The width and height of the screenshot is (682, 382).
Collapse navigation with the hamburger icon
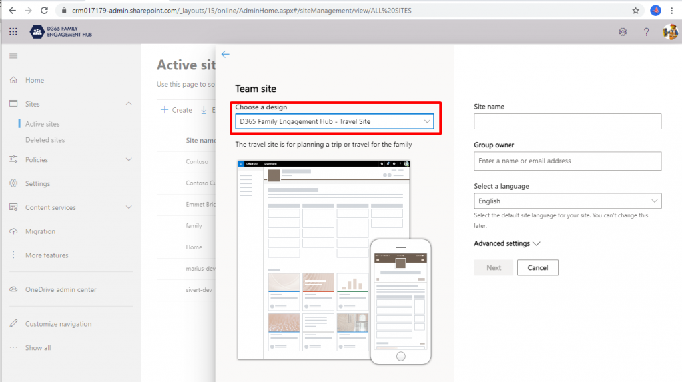tap(13, 56)
